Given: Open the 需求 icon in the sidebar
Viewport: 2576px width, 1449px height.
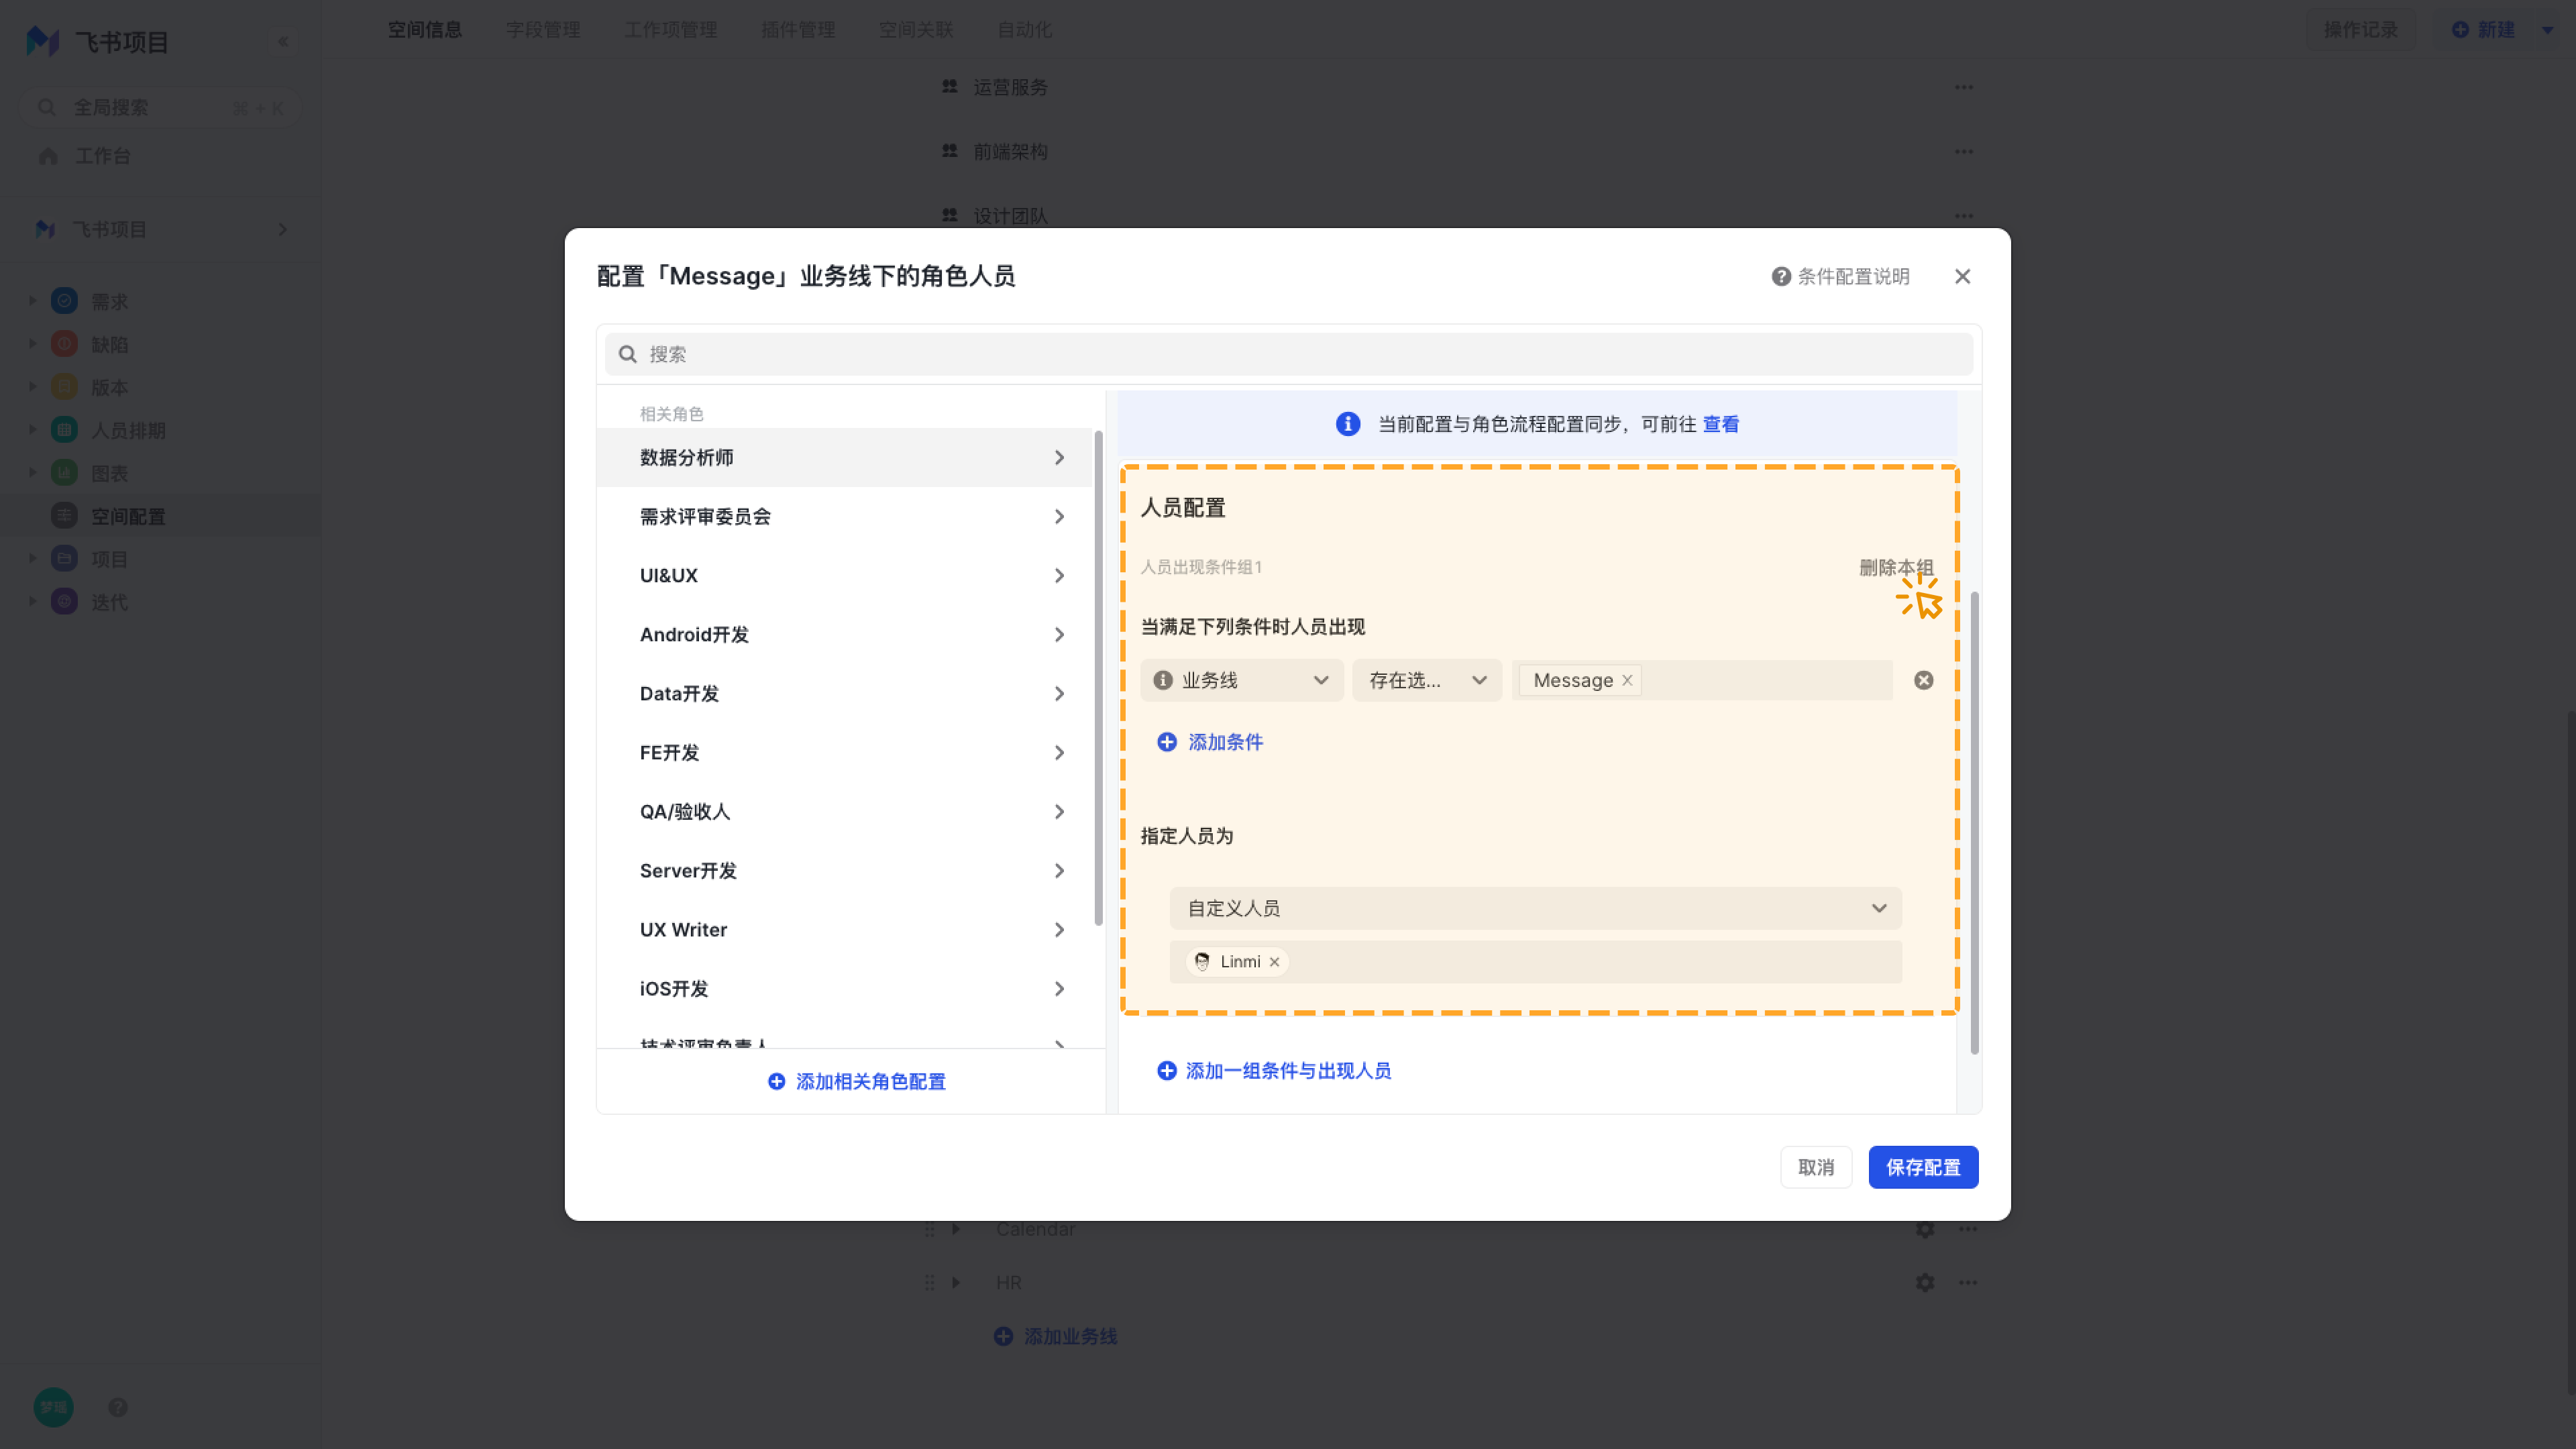Looking at the screenshot, I should click(x=64, y=301).
